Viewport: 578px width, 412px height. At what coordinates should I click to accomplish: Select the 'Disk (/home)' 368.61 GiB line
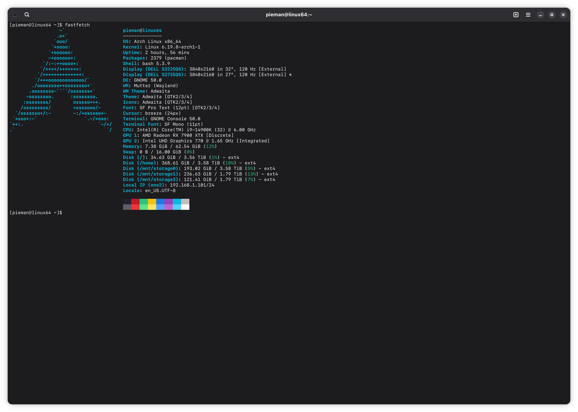tap(189, 163)
